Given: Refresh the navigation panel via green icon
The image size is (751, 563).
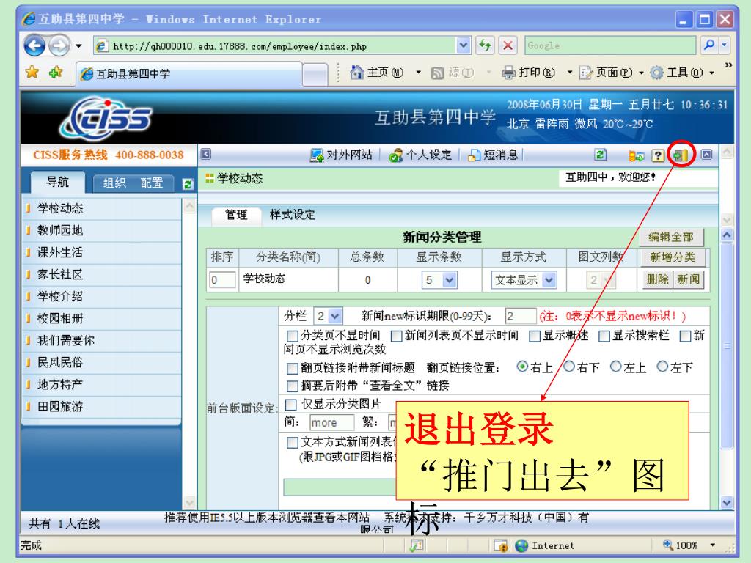Looking at the screenshot, I should (x=188, y=184).
